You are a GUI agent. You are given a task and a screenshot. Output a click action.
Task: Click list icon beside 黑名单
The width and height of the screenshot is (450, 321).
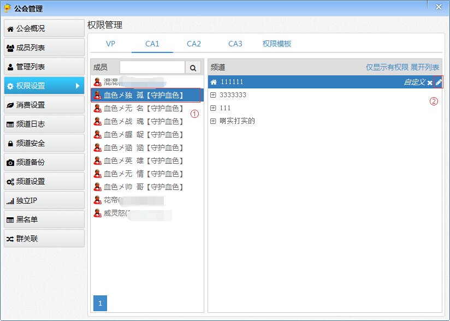click(x=10, y=220)
